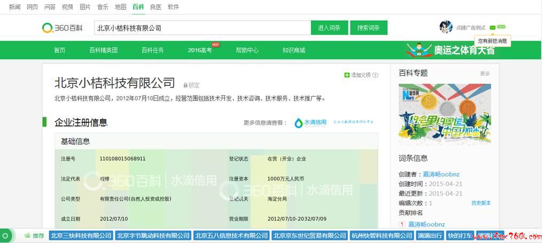This screenshot has width=542, height=243.
Task: Click the 奥运之体育大省 banner
Action: click(x=451, y=50)
